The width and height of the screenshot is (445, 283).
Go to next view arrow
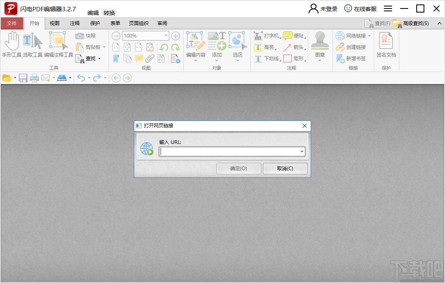coord(127,78)
